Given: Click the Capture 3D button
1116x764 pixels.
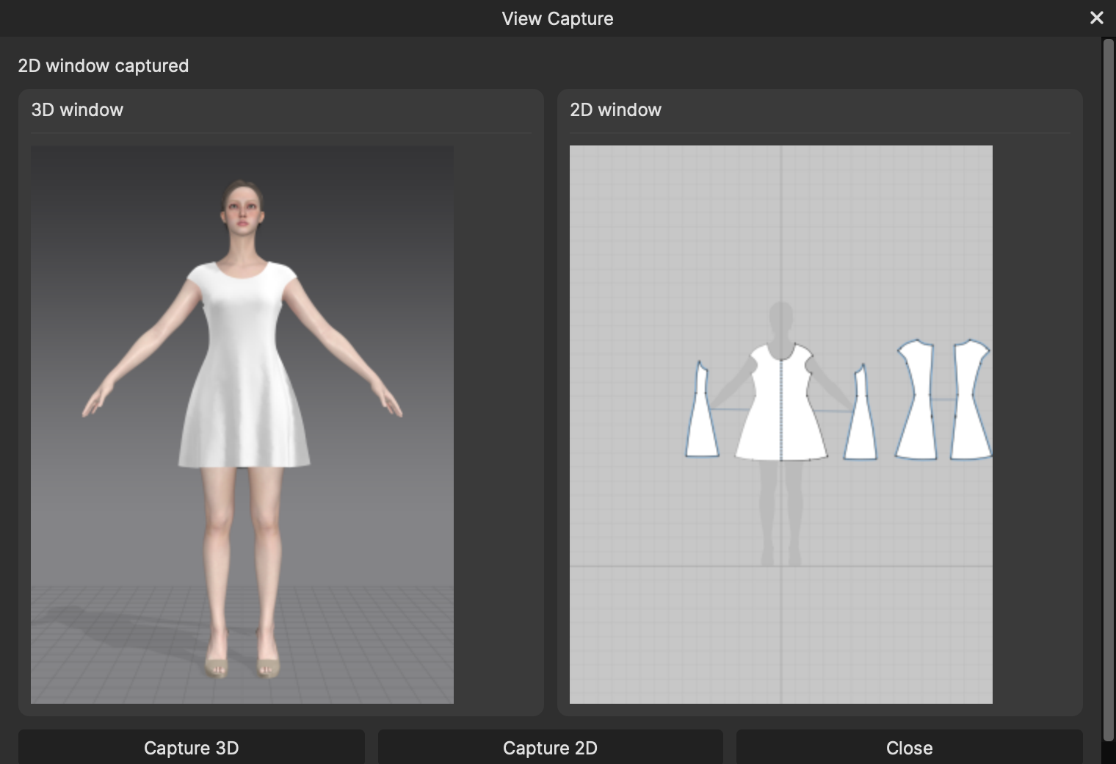Looking at the screenshot, I should click(192, 747).
